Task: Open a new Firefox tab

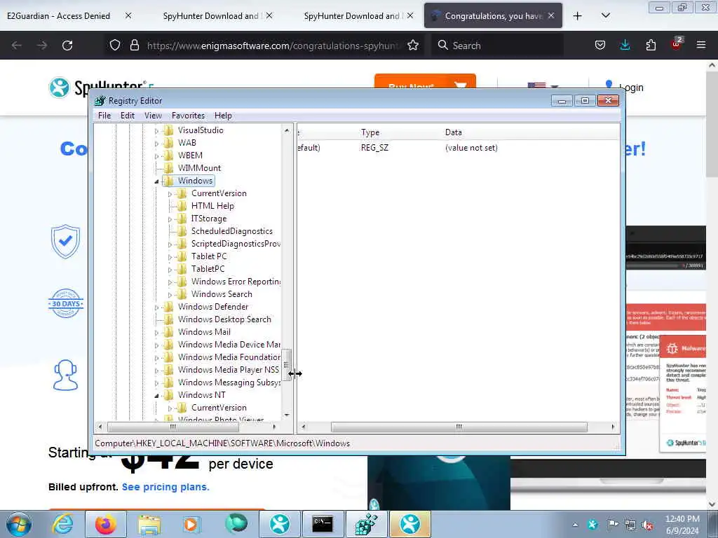Action: (578, 16)
